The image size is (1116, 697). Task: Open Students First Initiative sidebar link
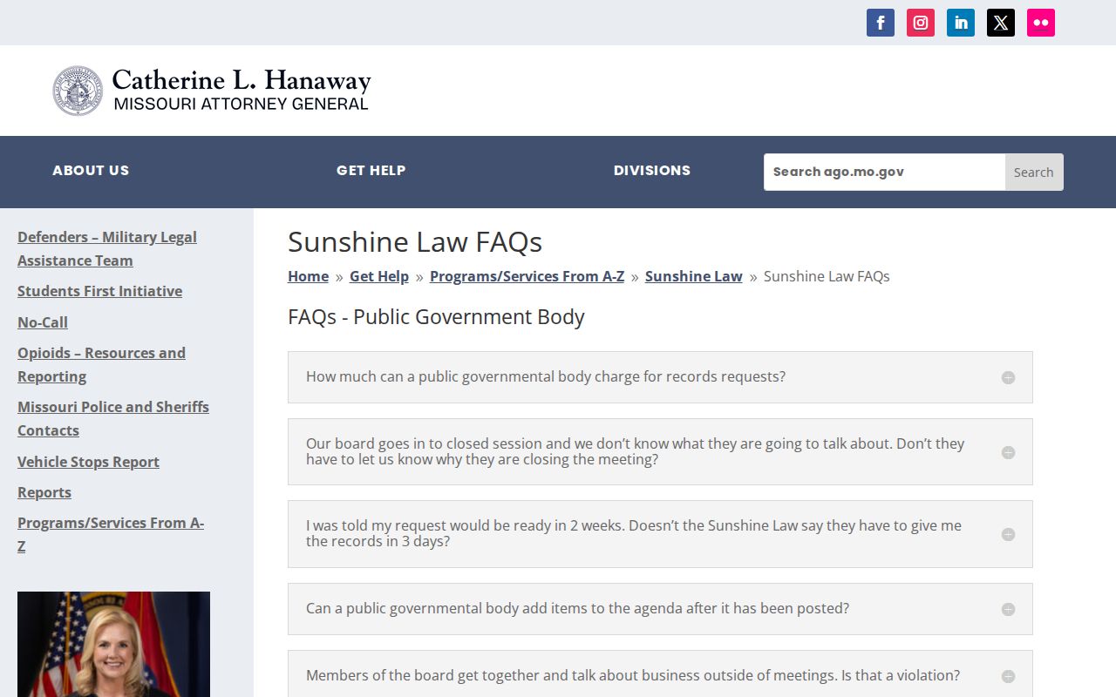pyautogui.click(x=99, y=291)
